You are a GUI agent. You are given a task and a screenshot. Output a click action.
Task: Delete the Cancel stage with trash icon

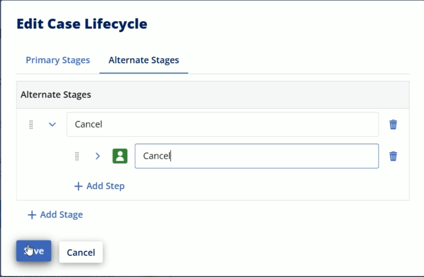[x=393, y=124]
